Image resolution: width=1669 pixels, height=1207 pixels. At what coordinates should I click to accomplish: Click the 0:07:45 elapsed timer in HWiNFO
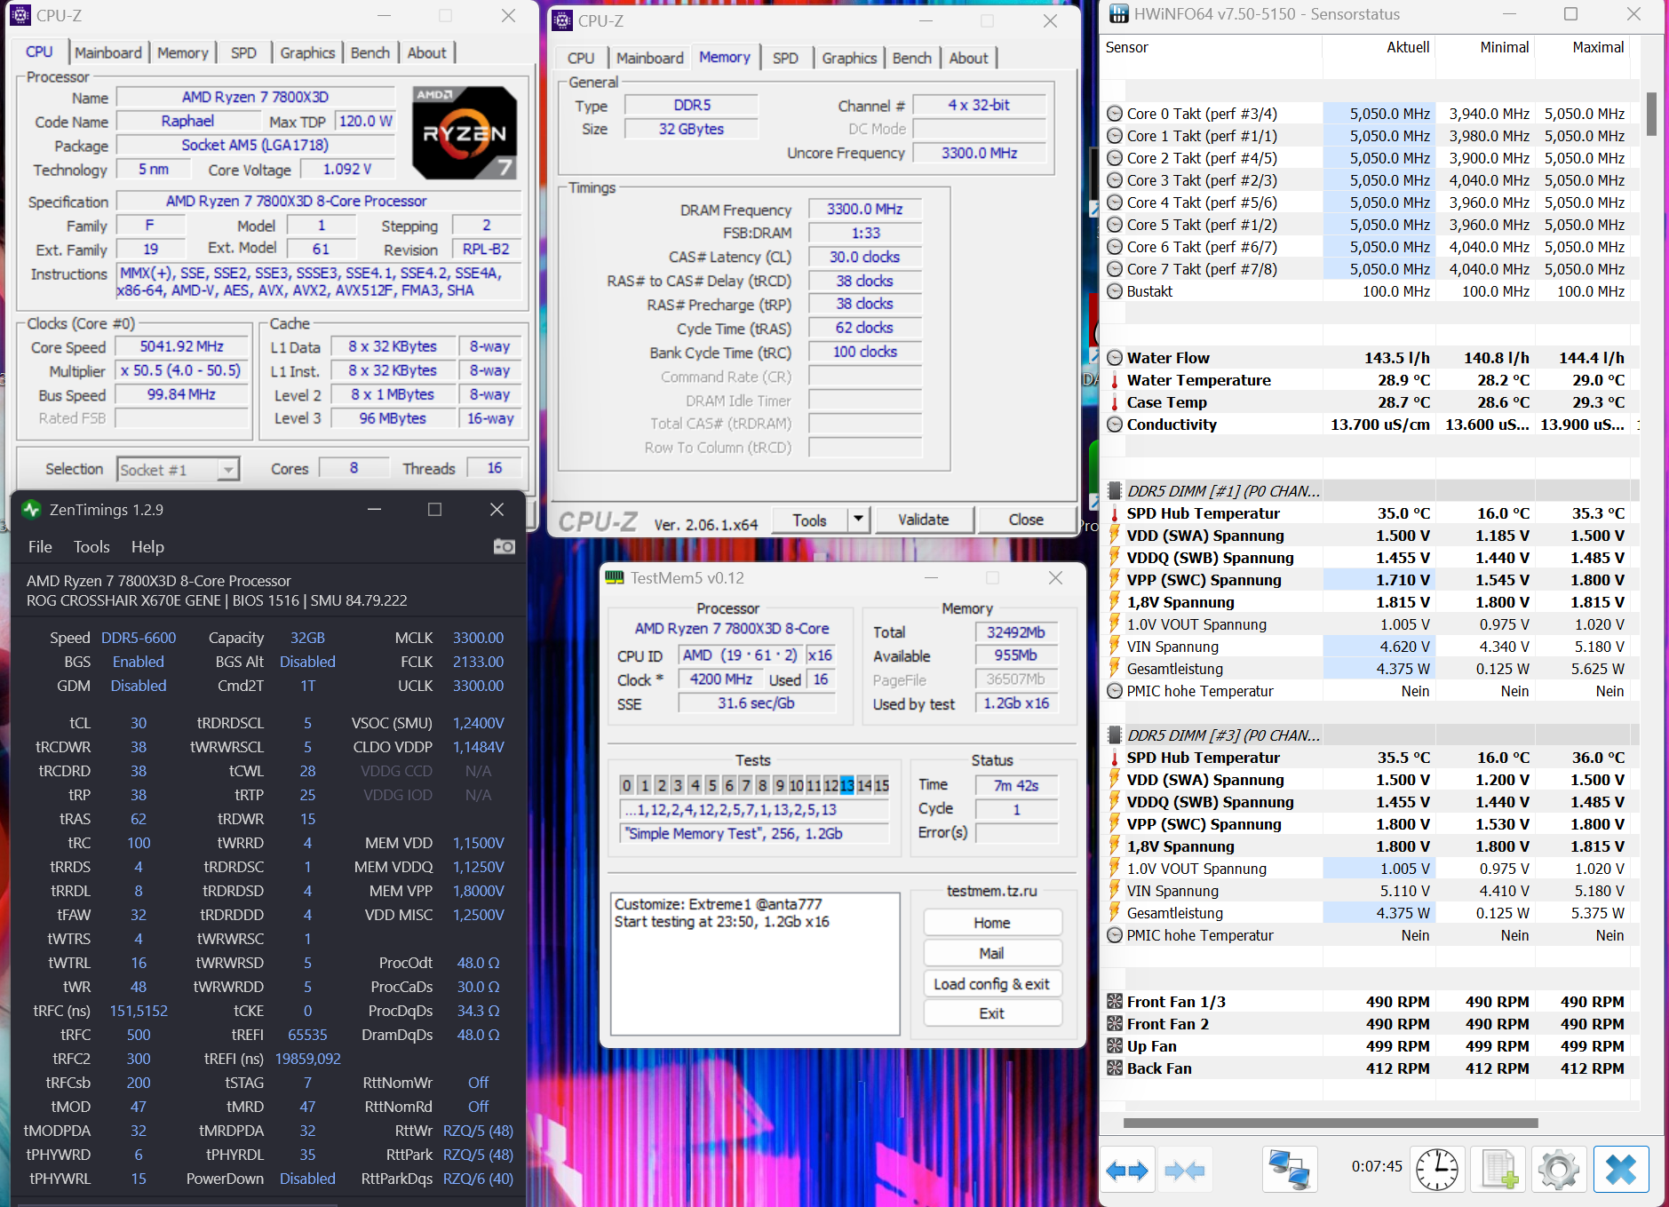[1377, 1166]
